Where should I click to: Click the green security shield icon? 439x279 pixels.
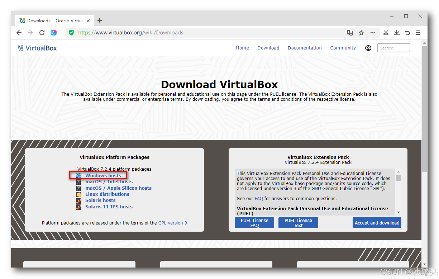click(x=71, y=33)
